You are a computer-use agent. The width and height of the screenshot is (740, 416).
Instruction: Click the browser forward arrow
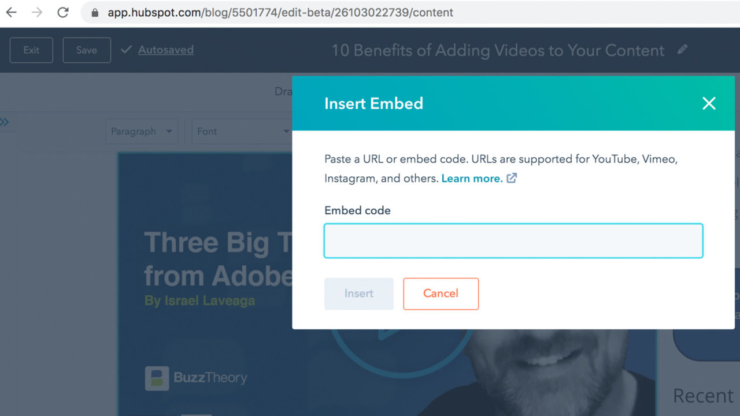pos(37,12)
